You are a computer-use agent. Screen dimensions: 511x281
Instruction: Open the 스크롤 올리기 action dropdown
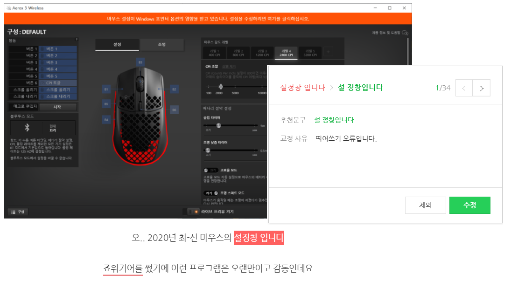[x=58, y=89]
